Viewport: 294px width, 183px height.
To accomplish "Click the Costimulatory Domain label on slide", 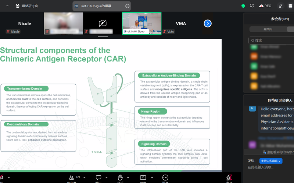I will (26, 124).
